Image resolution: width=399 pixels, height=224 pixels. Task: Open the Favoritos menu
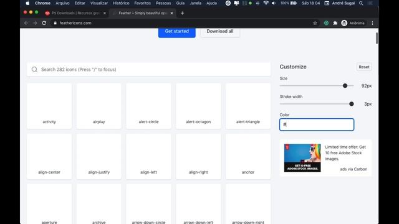[x=143, y=3]
